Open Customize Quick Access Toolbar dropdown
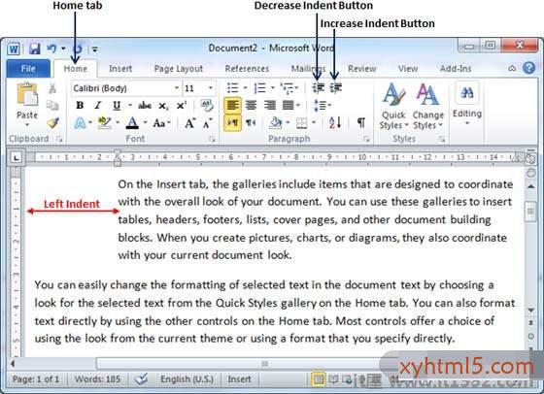544x394 pixels. click(95, 49)
